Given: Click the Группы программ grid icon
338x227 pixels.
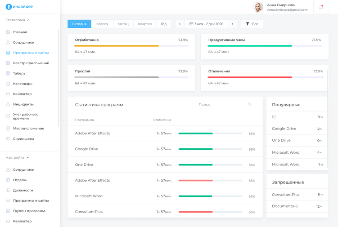Looking at the screenshot, I should (x=8, y=211).
